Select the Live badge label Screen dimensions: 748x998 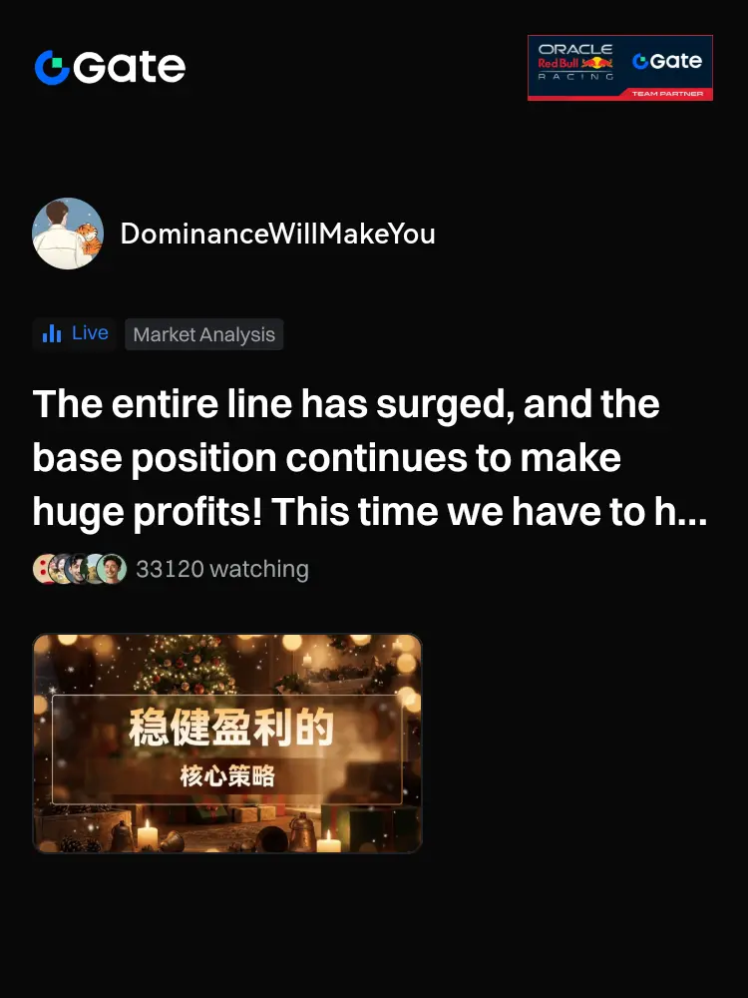pyautogui.click(x=90, y=333)
